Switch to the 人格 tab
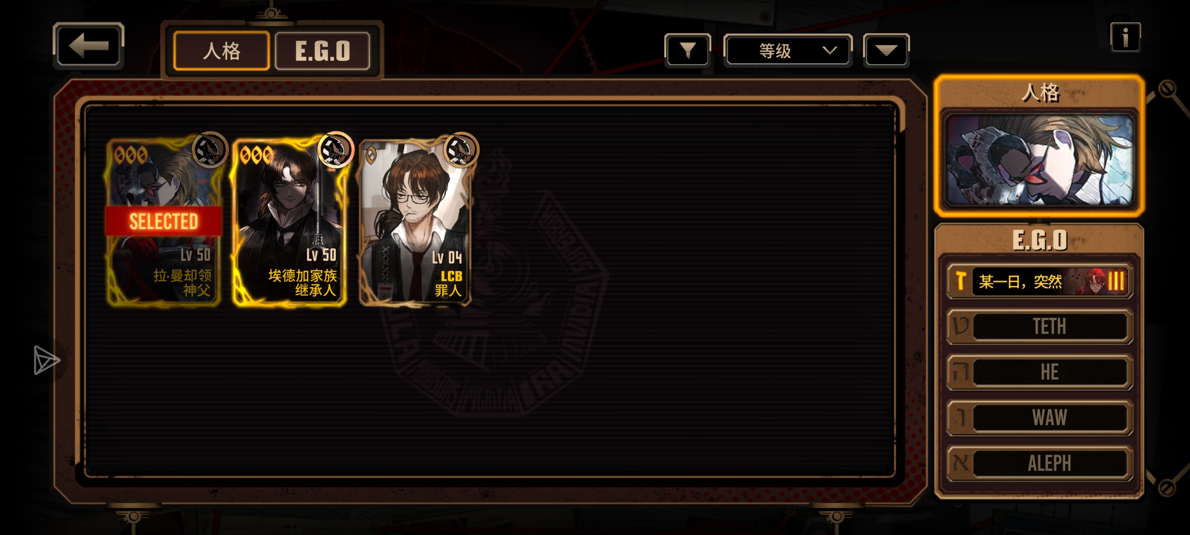Screen dimensions: 1190x535 222,51
